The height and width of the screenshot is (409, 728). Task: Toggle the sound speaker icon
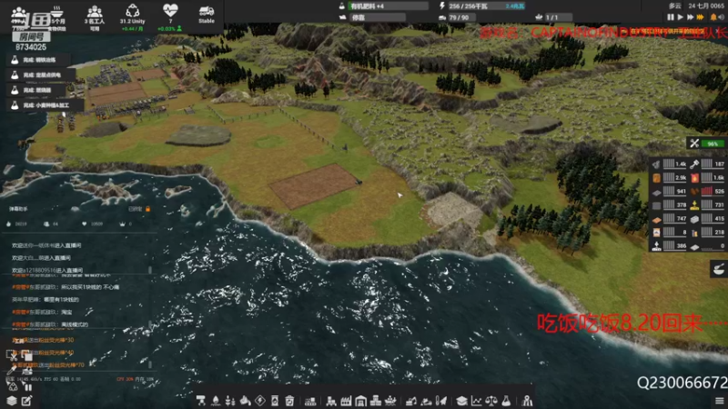(x=722, y=17)
